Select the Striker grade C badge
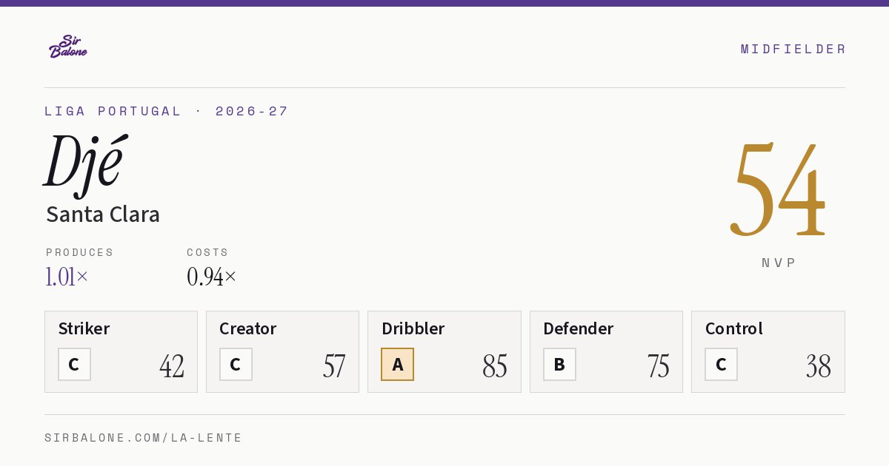This screenshot has height=466, width=889. point(74,365)
